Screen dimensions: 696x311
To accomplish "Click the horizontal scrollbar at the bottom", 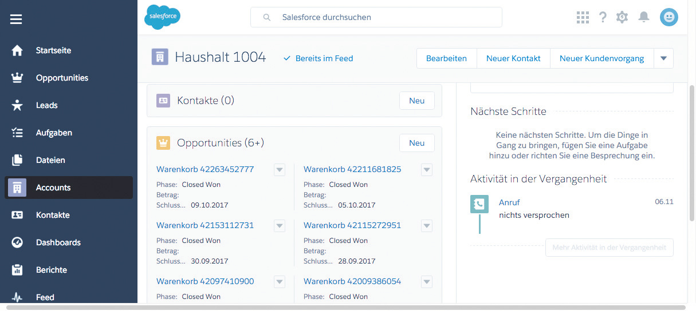I will click(x=344, y=308).
